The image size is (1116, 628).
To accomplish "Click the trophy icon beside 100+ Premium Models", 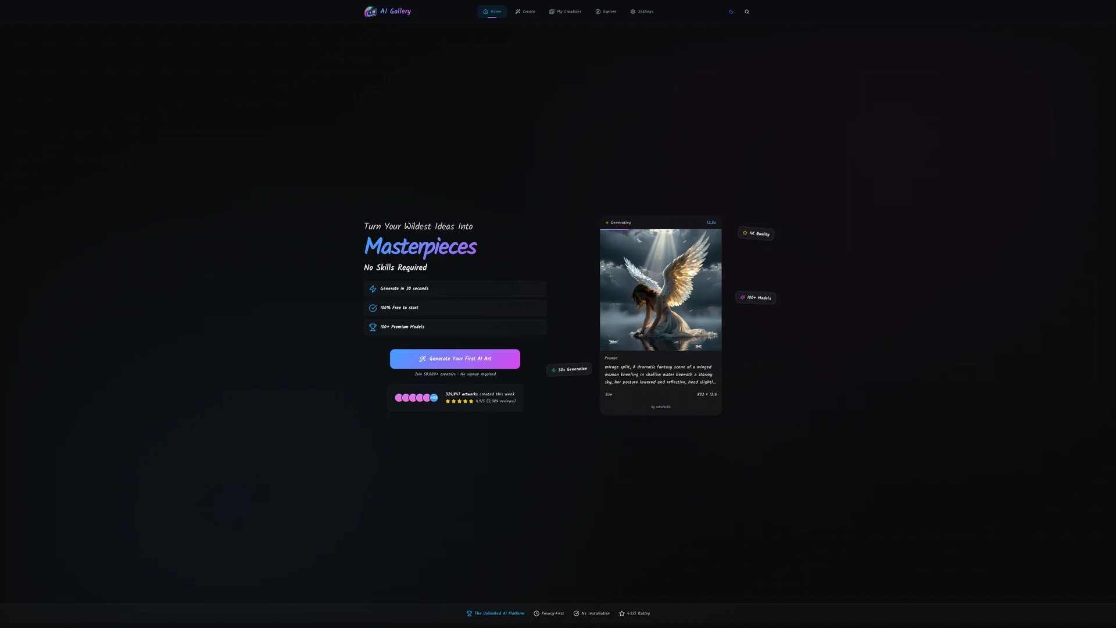I will point(373,327).
